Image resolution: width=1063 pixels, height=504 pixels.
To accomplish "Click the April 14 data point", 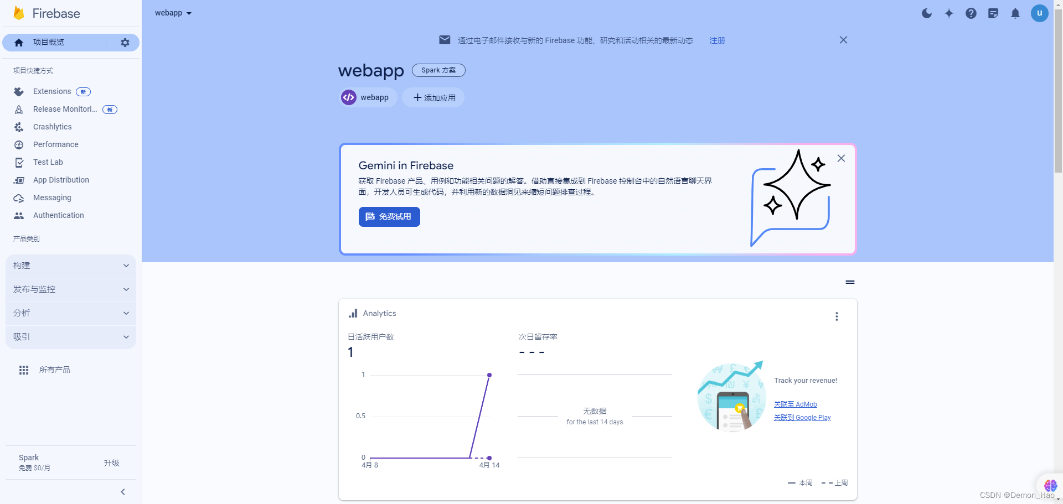I will (x=489, y=375).
